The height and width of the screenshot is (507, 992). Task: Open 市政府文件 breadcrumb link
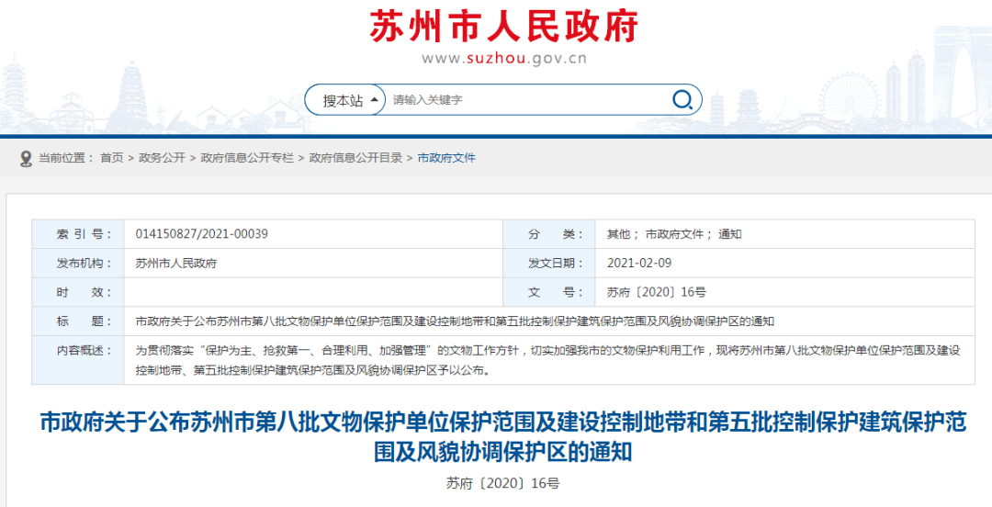(446, 158)
